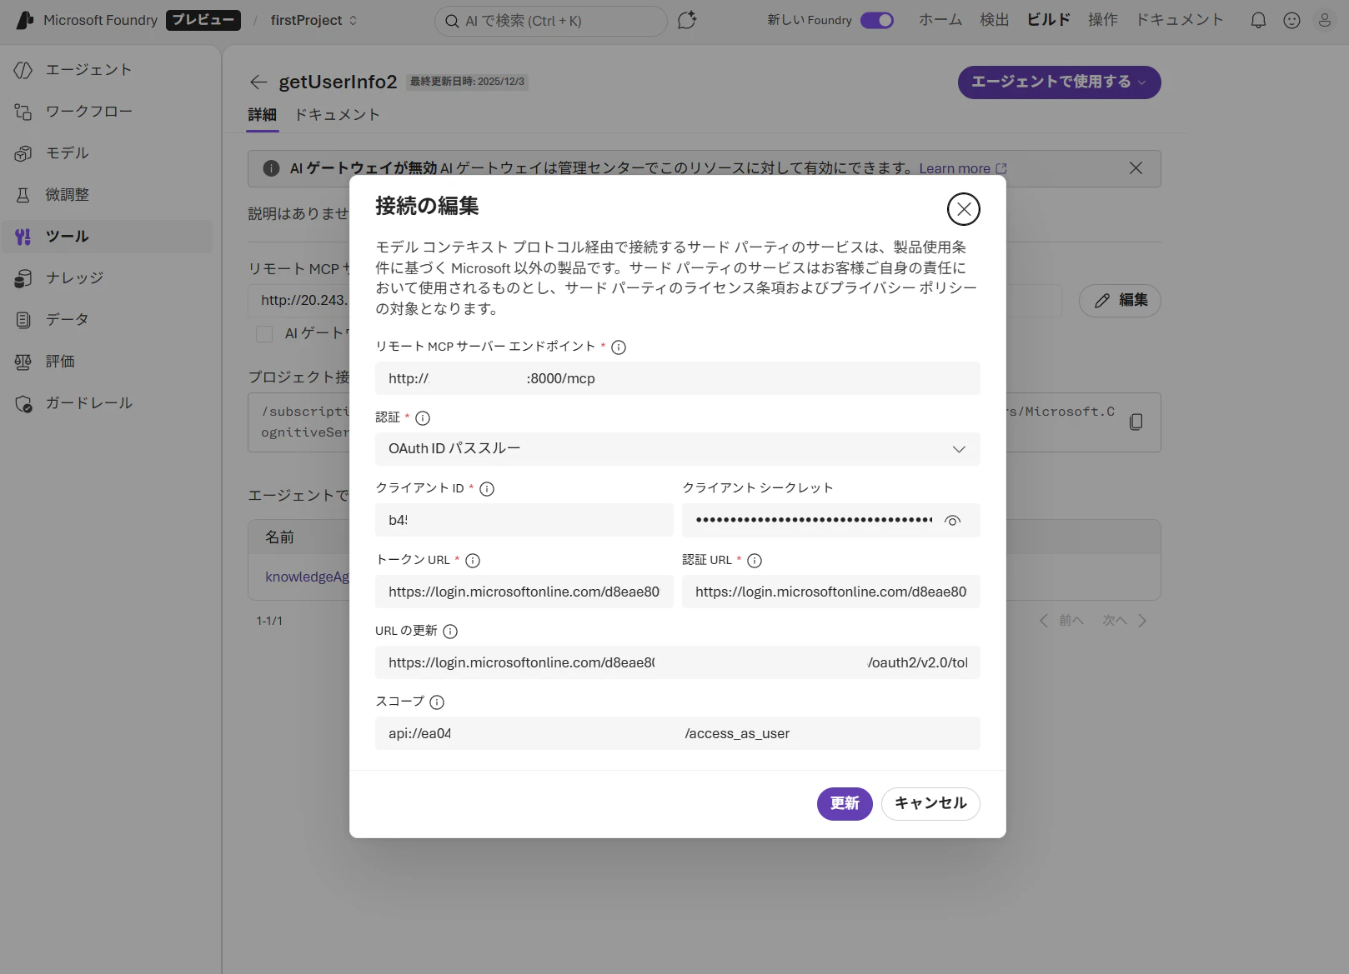The width and height of the screenshot is (1349, 974).
Task: Click the Microsoft Foundry logo icon
Action: coord(25,20)
